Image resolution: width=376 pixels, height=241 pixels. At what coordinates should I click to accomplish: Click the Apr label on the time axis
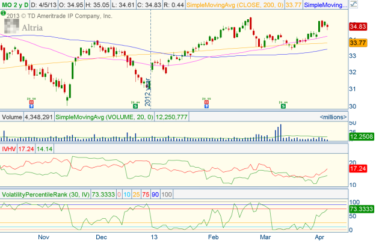tap(319, 237)
